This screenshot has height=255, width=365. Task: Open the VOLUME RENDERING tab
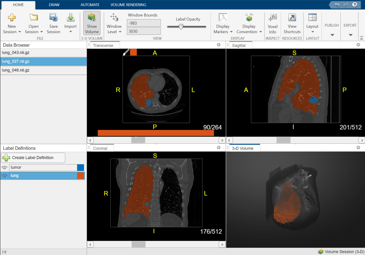pyautogui.click(x=128, y=5)
